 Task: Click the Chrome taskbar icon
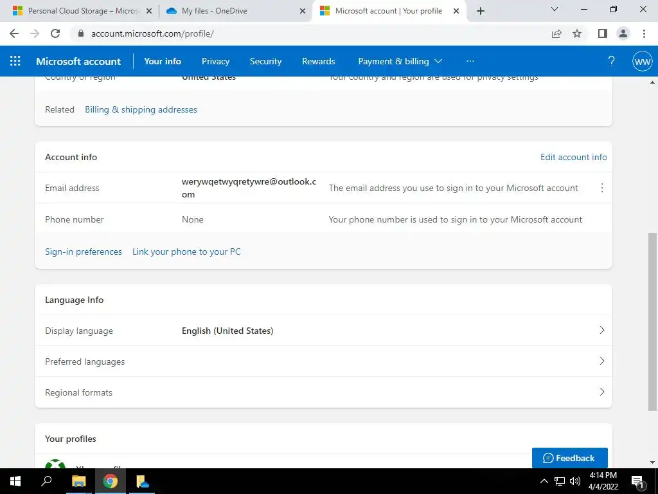[x=111, y=481]
